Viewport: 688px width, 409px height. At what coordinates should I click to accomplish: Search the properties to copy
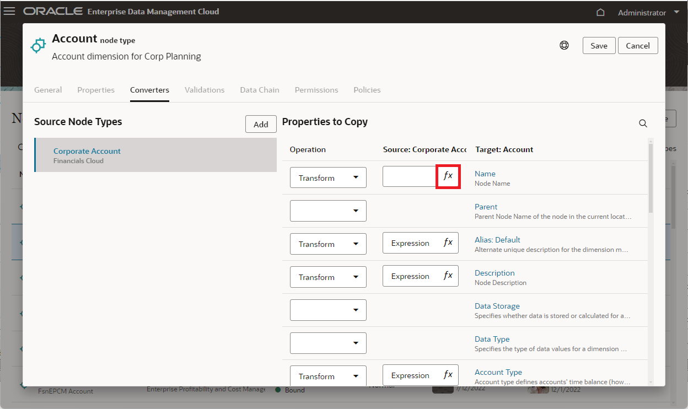coord(643,123)
